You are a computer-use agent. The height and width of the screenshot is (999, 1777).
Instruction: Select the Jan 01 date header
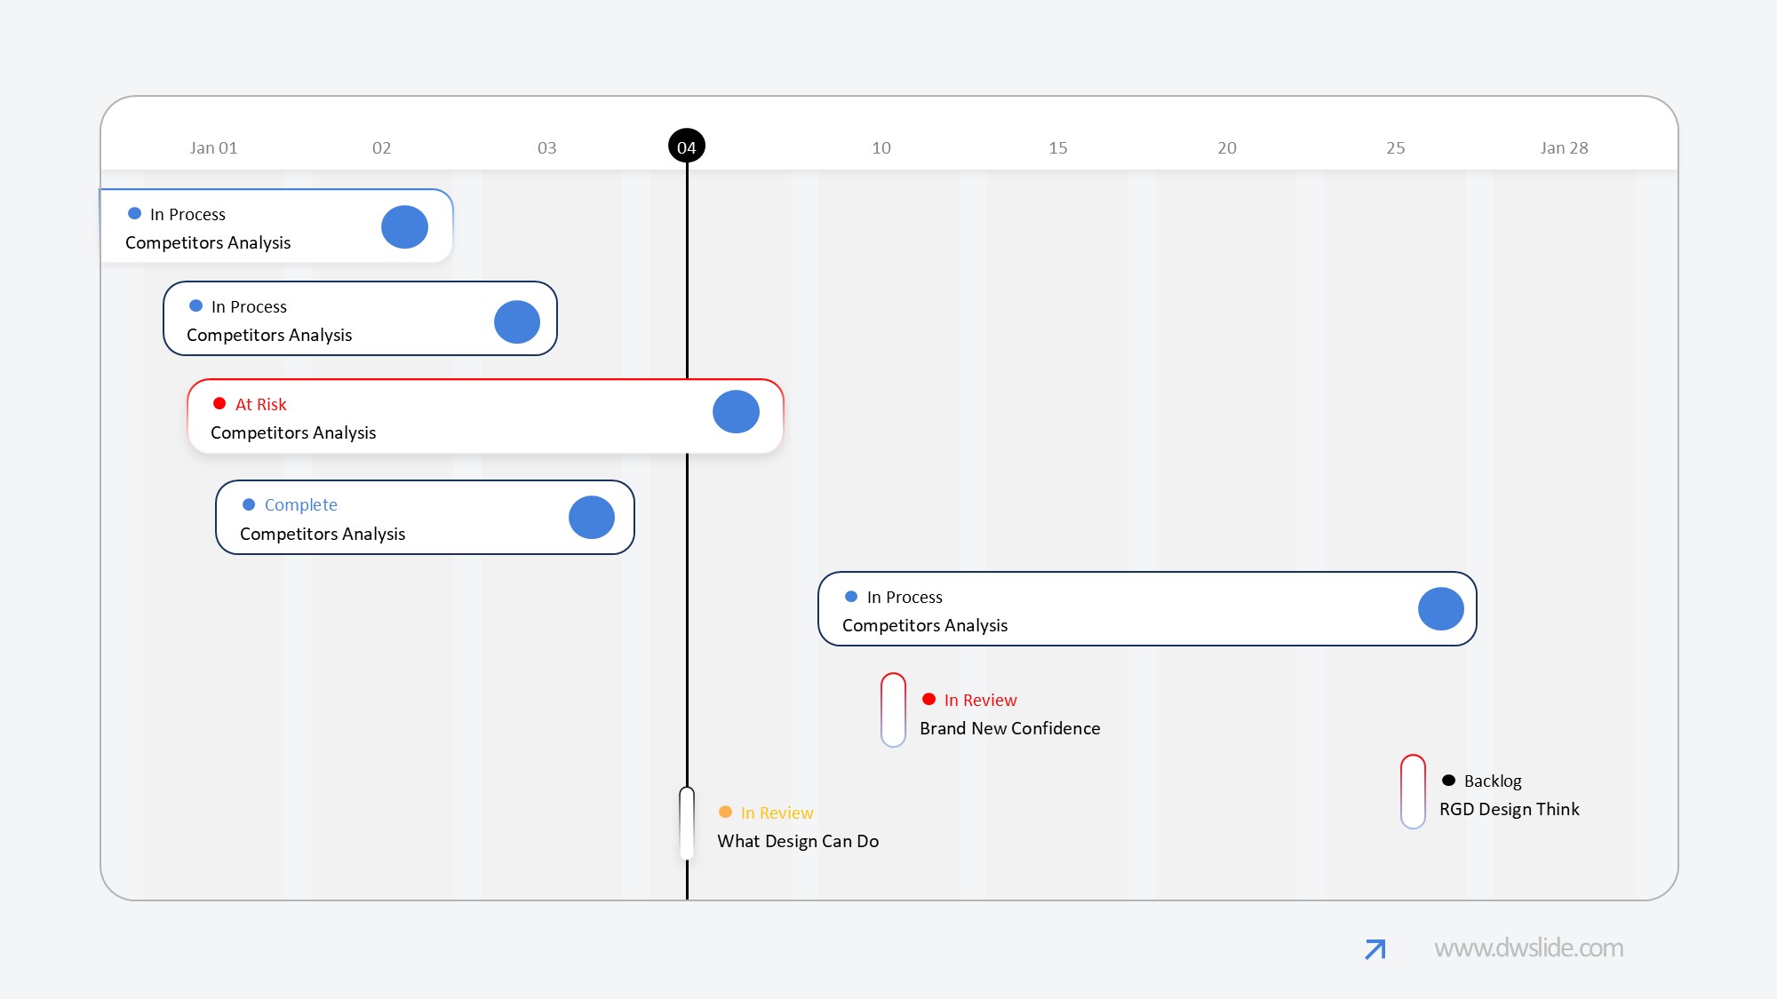click(x=213, y=148)
